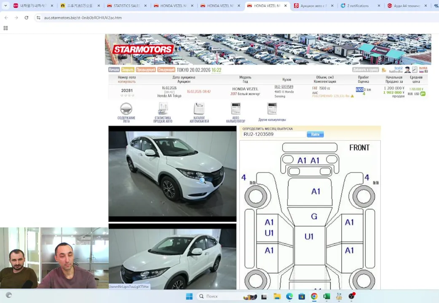This screenshot has width=439, height=303.
Task: Click the user avatar icon near test2
Action: [x=408, y=70]
